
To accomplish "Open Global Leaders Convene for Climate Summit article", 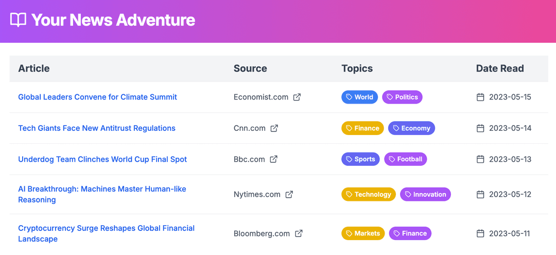I will pos(97,97).
